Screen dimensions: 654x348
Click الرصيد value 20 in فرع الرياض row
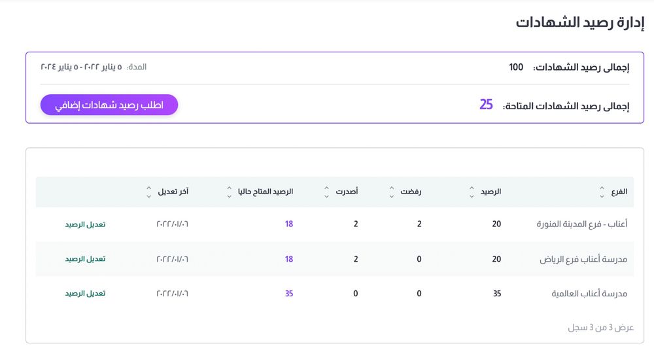(x=496, y=259)
